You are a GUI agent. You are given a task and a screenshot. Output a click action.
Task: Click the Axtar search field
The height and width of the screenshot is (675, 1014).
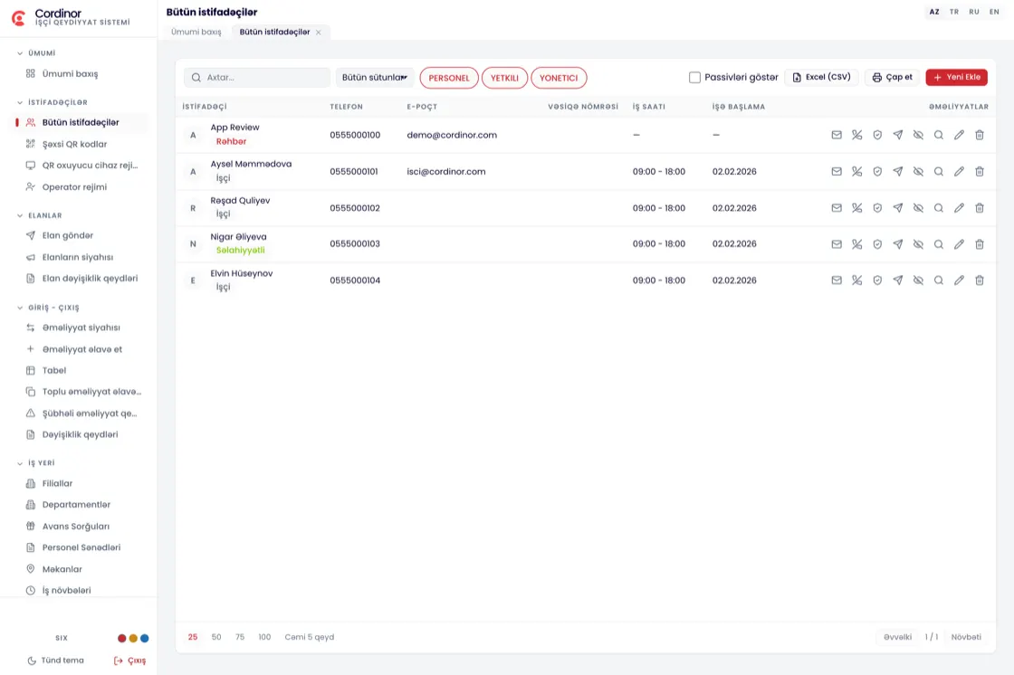click(257, 77)
